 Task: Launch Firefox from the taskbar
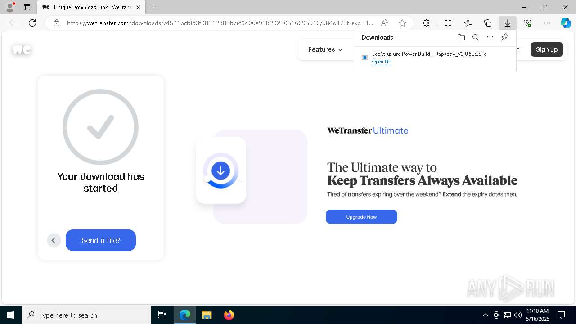click(x=229, y=315)
